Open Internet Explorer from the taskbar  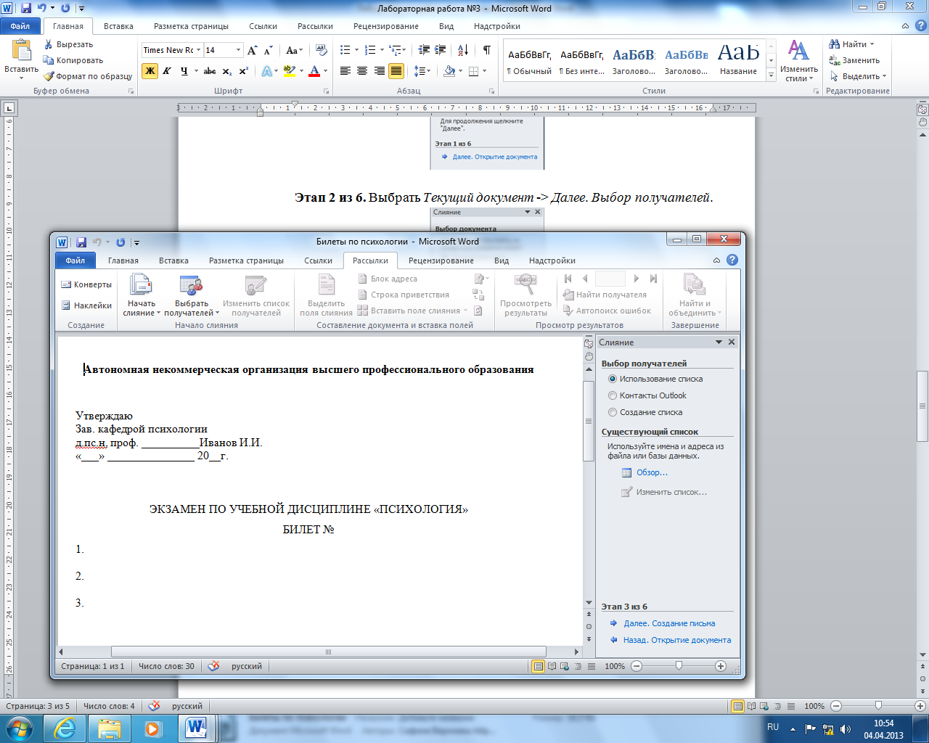click(x=65, y=728)
